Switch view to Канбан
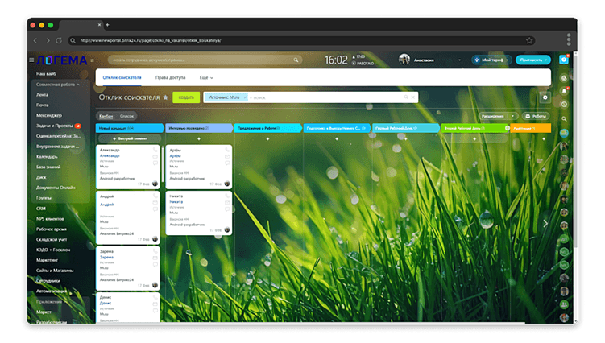The image size is (605, 343). coord(106,116)
